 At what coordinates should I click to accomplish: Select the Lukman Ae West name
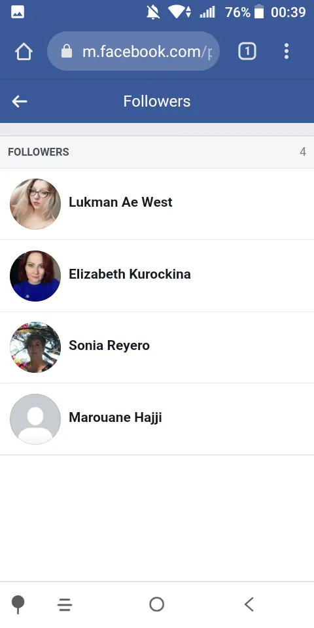coord(120,202)
